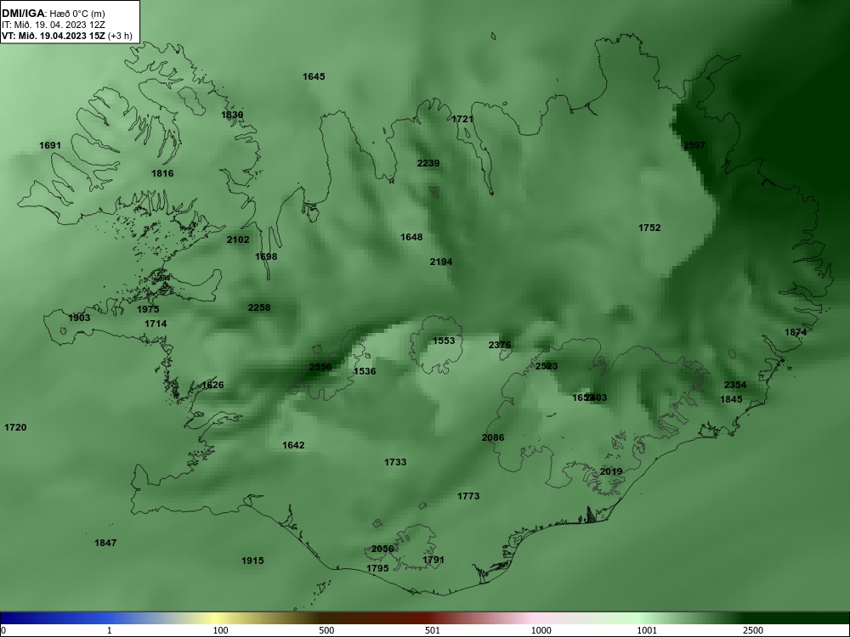This screenshot has height=637, width=850.
Task: Click the legend label 100
Action: point(220,630)
